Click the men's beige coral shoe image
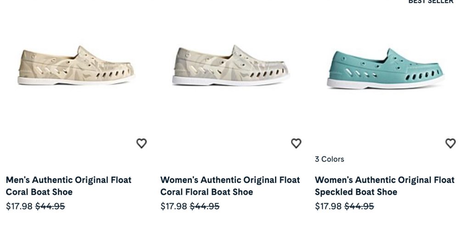The width and height of the screenshot is (470, 227). 76,66
